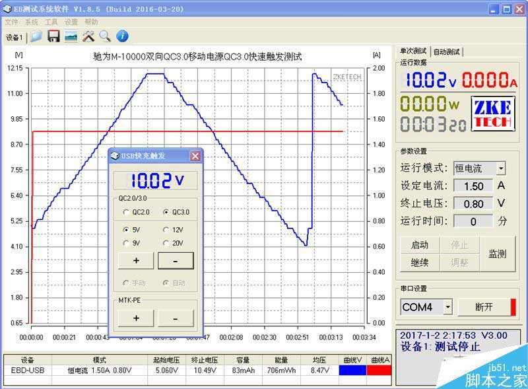Open the 设置 menu
This screenshot has height=389, width=528.
(x=71, y=22)
